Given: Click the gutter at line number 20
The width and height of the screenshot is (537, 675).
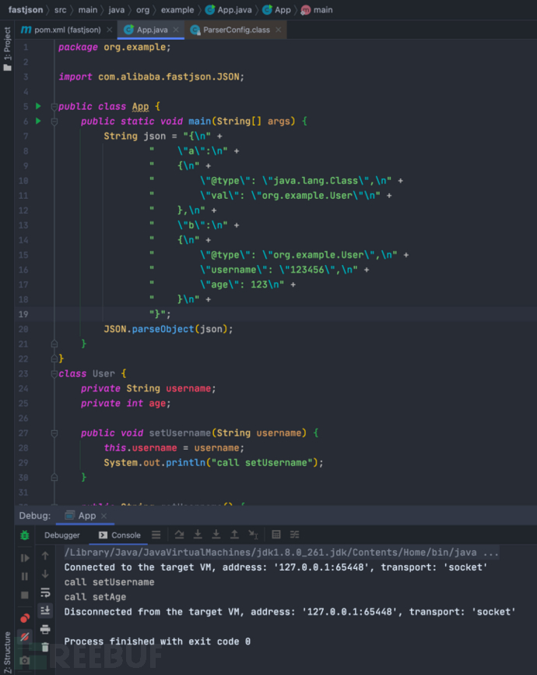Looking at the screenshot, I should 23,329.
